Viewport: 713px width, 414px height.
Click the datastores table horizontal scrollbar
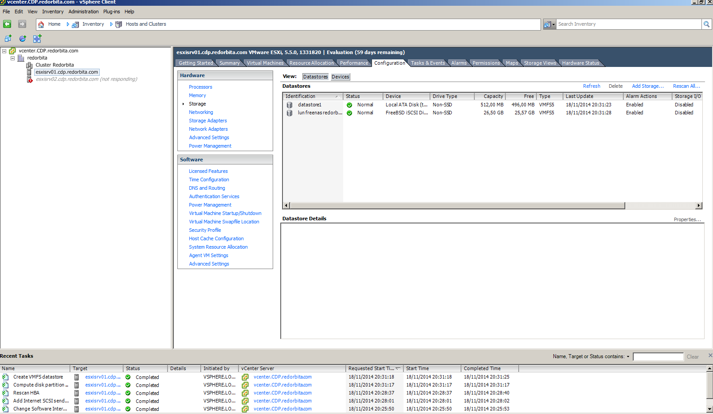[x=457, y=206]
